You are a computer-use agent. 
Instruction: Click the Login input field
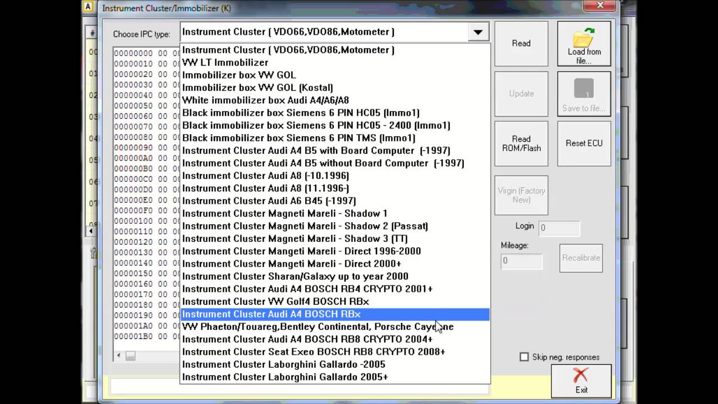point(559,228)
